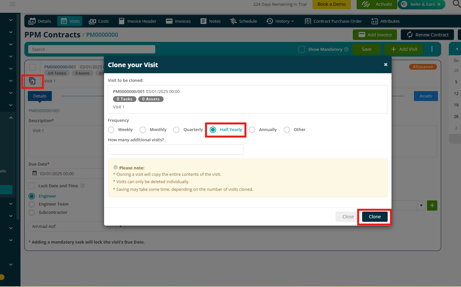Select the Subcontractor radio button
The height and width of the screenshot is (287, 461).
32,212
